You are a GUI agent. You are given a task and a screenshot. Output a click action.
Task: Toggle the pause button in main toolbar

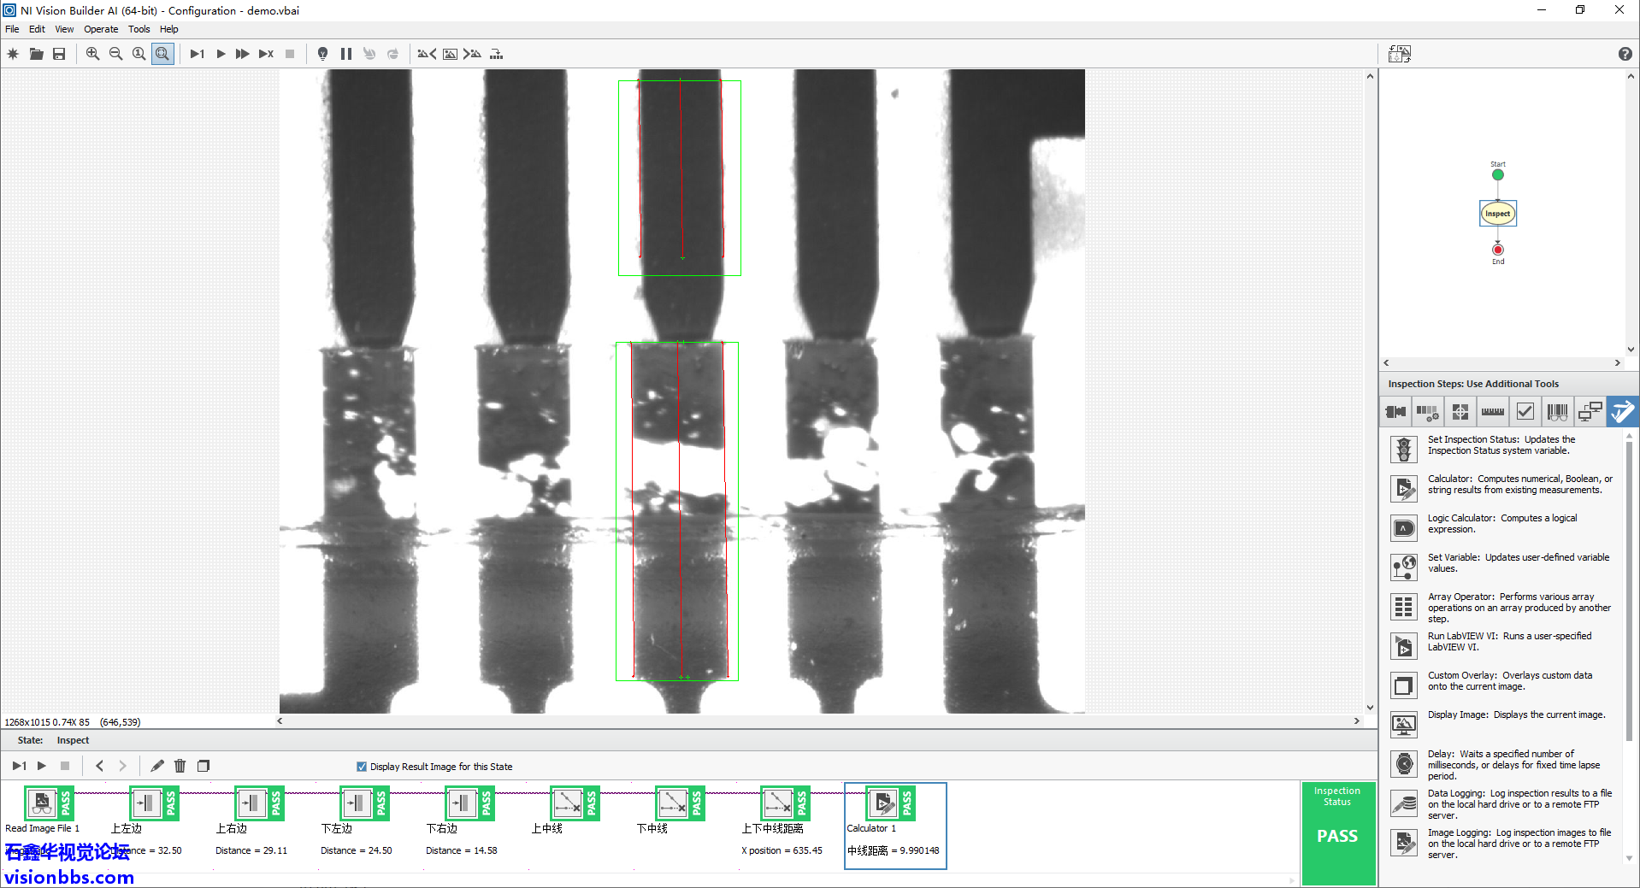tap(345, 54)
